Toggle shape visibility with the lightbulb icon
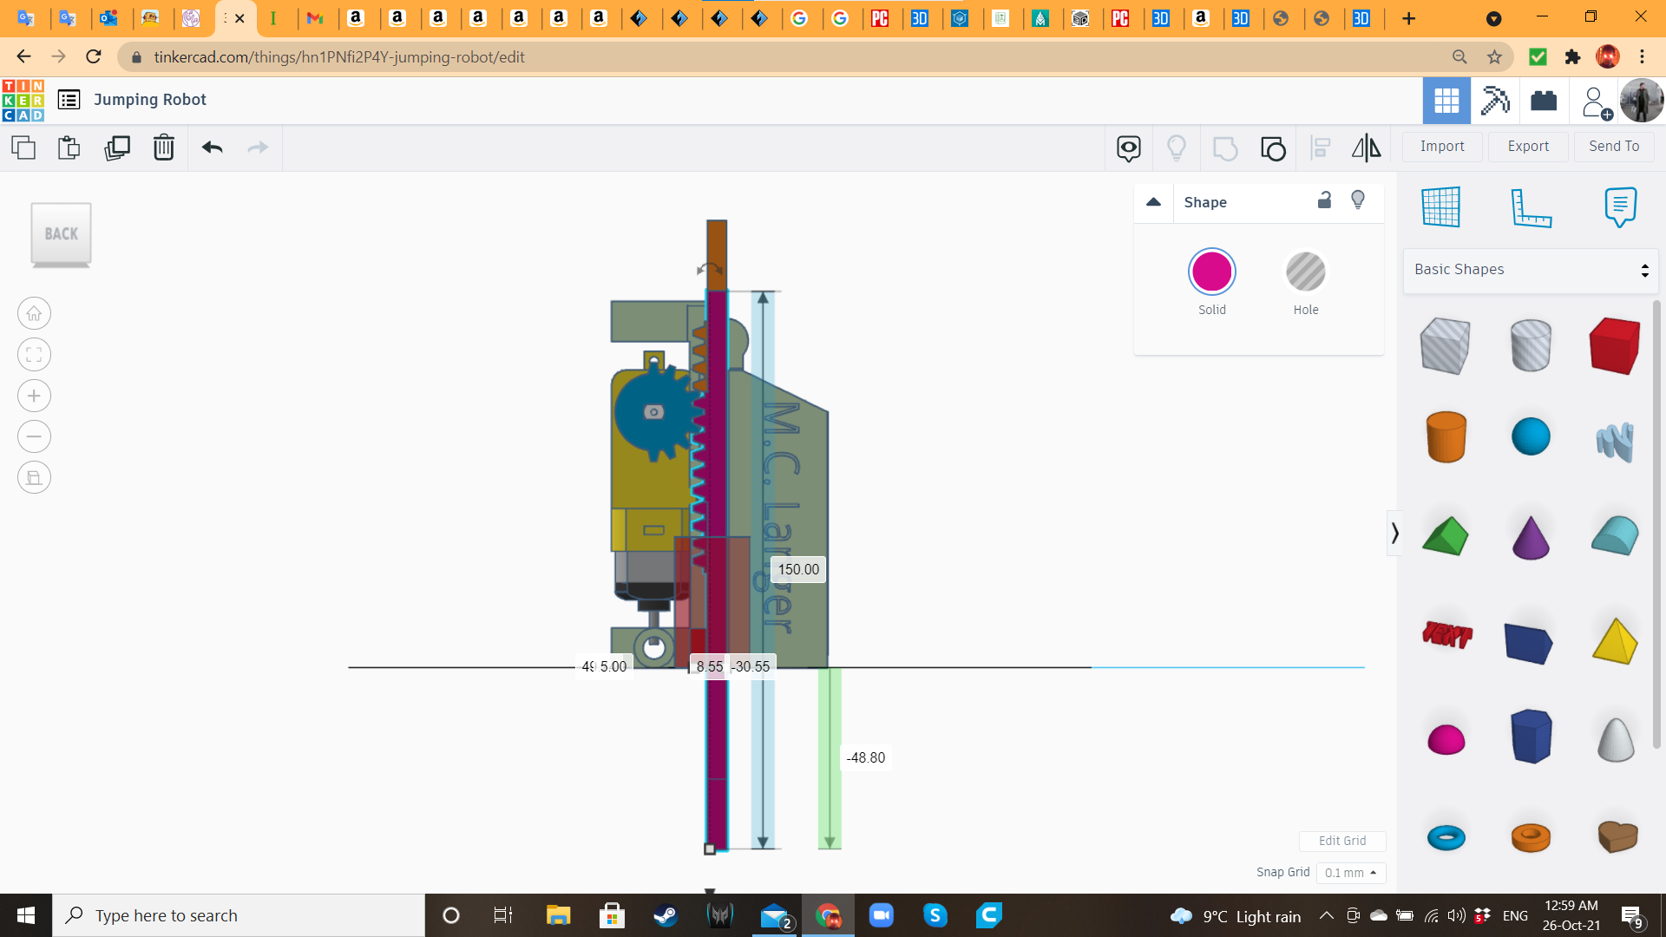The width and height of the screenshot is (1666, 937). [1358, 201]
